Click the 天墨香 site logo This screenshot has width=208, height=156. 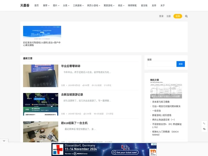coord(25,5)
